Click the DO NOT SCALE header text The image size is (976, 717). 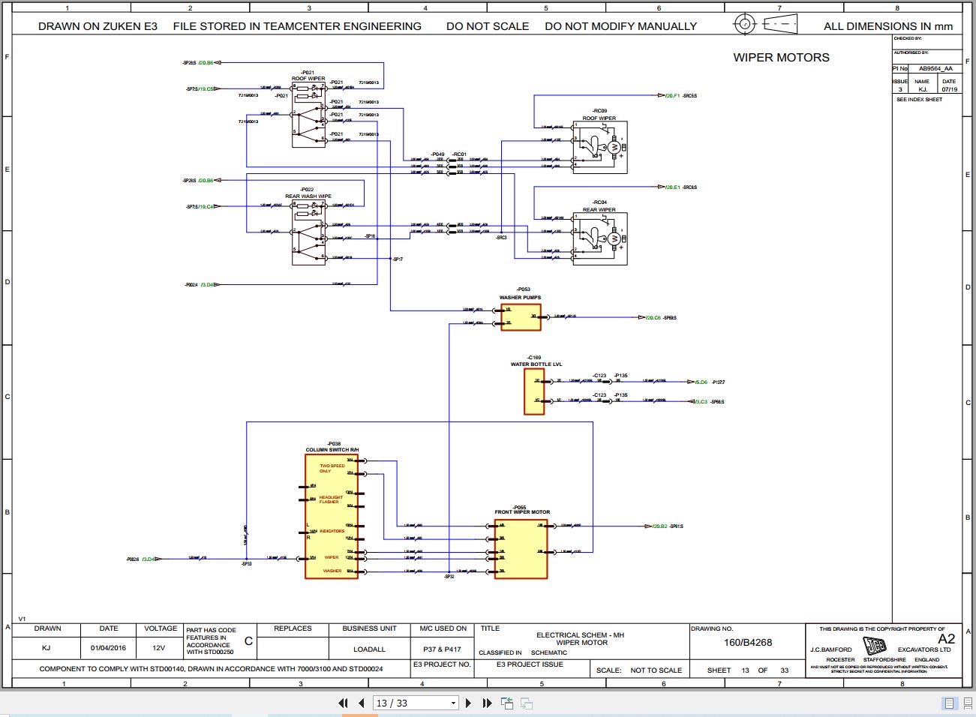(488, 25)
